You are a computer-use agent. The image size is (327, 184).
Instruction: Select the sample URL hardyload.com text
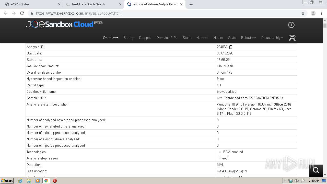point(250,98)
